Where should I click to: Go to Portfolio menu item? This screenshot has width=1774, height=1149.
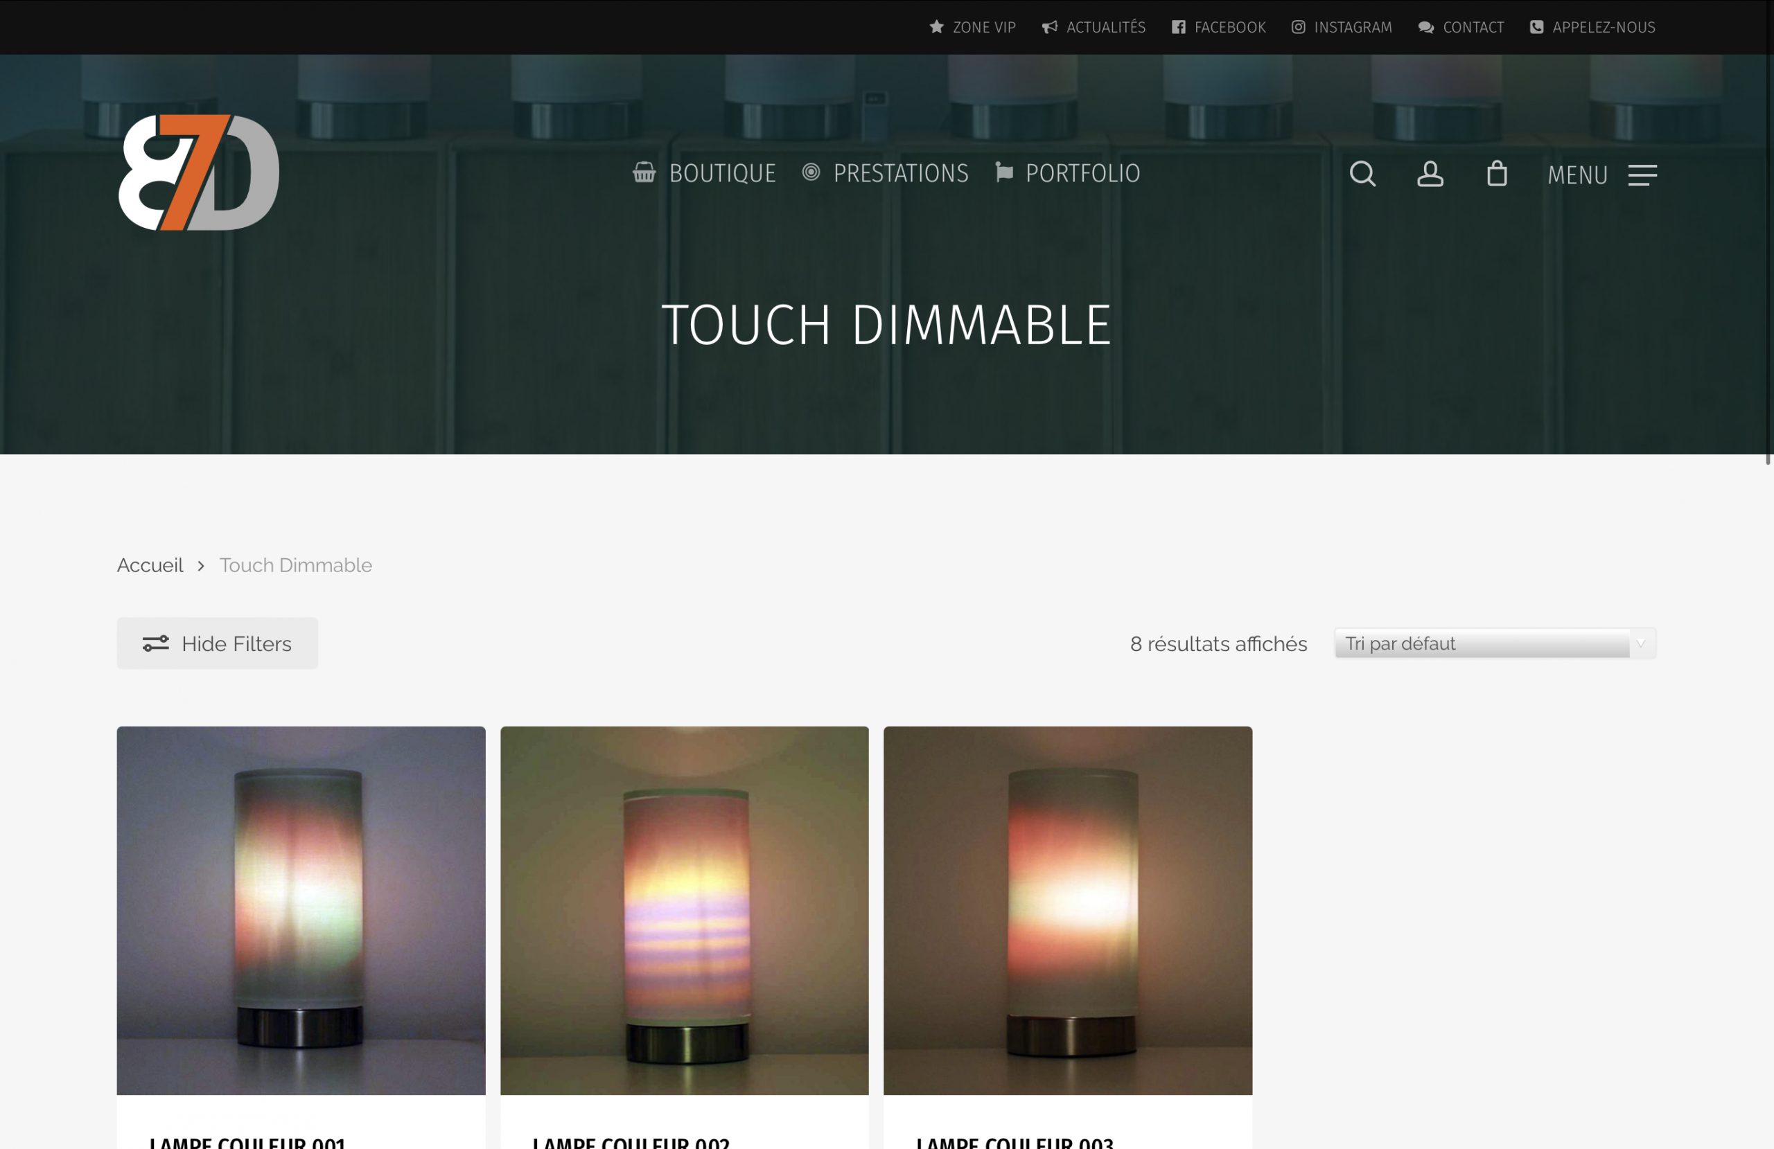tap(1082, 174)
